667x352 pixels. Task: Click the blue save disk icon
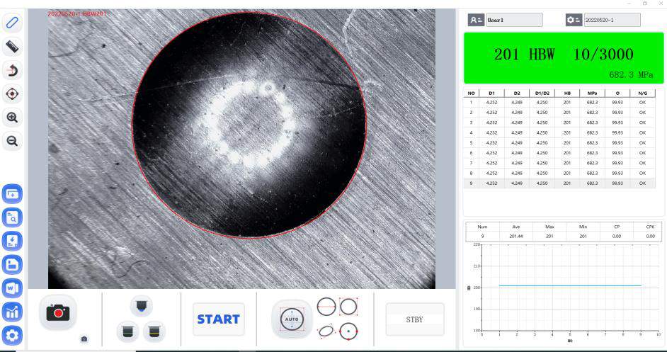point(13,264)
